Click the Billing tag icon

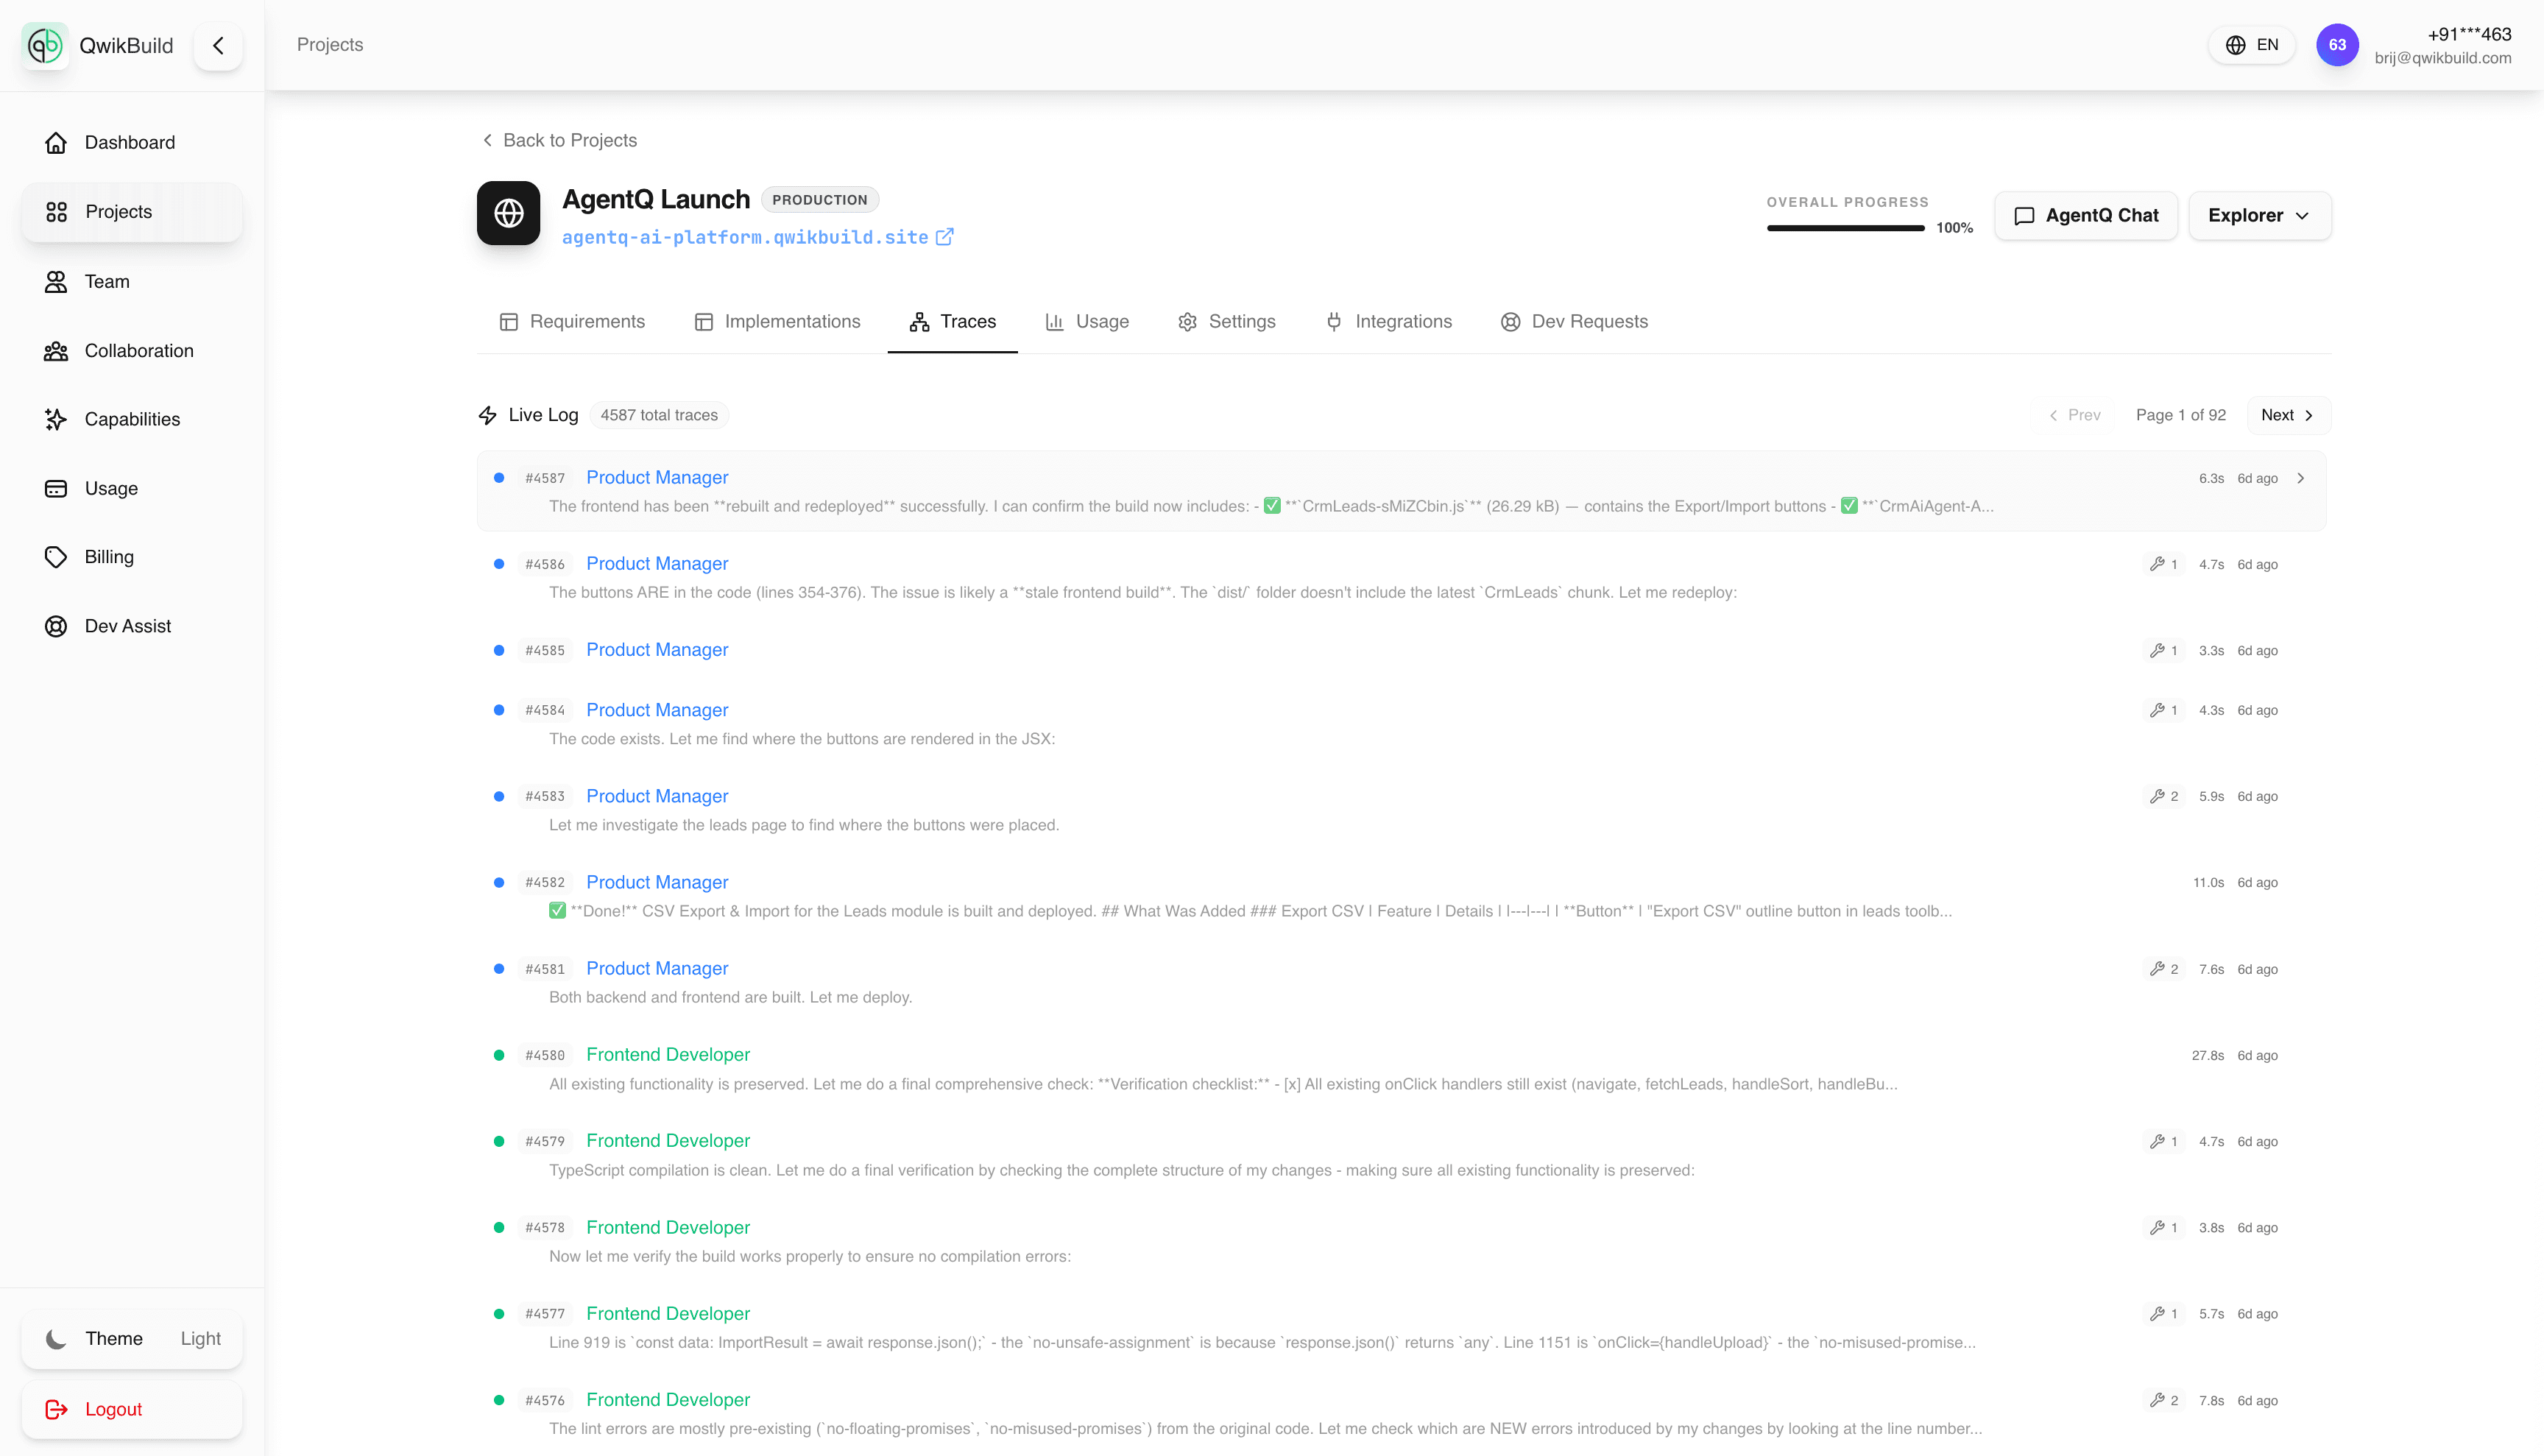click(x=56, y=557)
